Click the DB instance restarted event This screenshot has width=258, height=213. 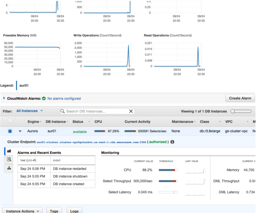pos(69,169)
